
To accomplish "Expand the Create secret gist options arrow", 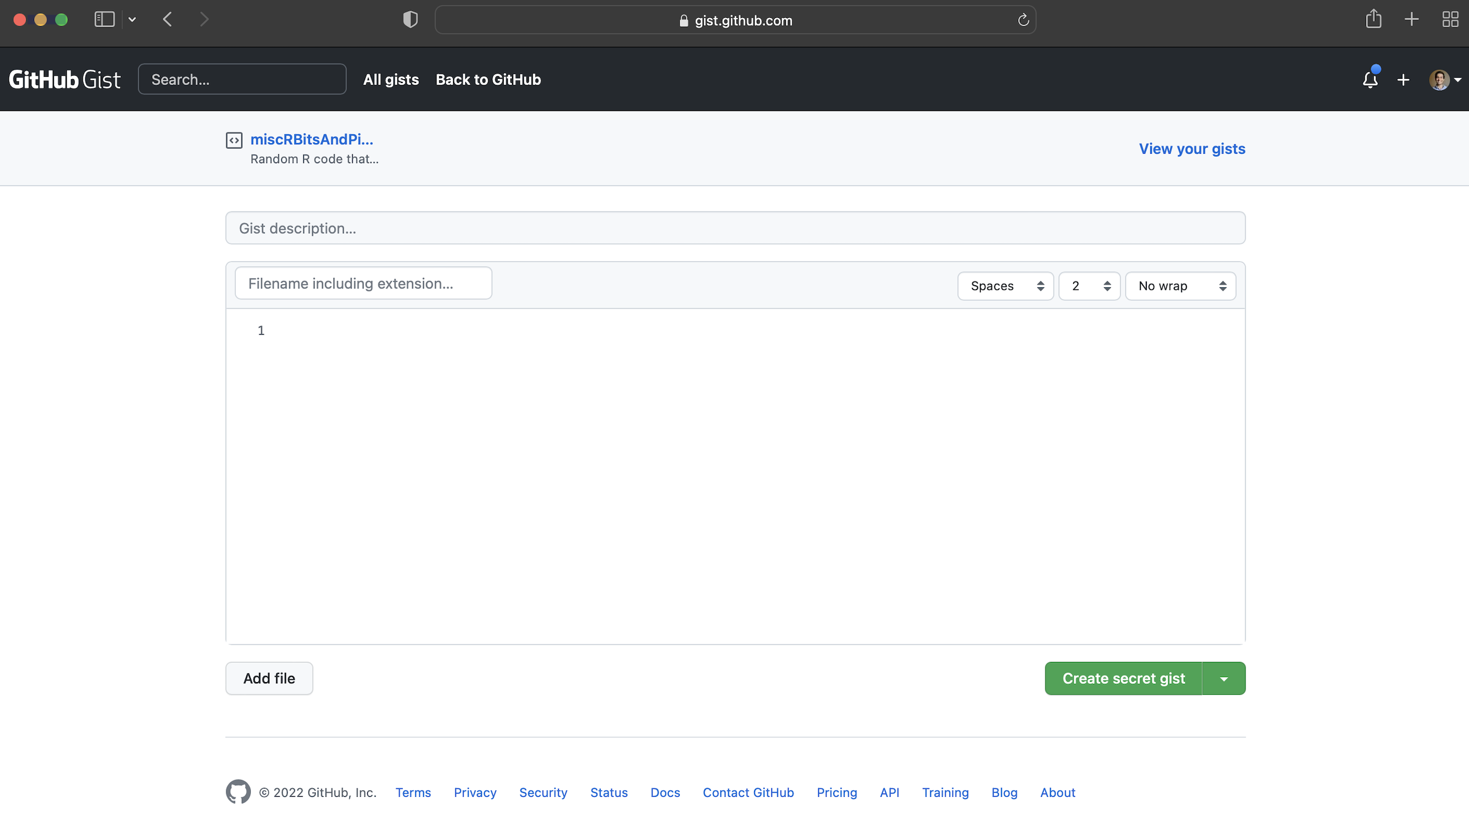I will [x=1224, y=679].
